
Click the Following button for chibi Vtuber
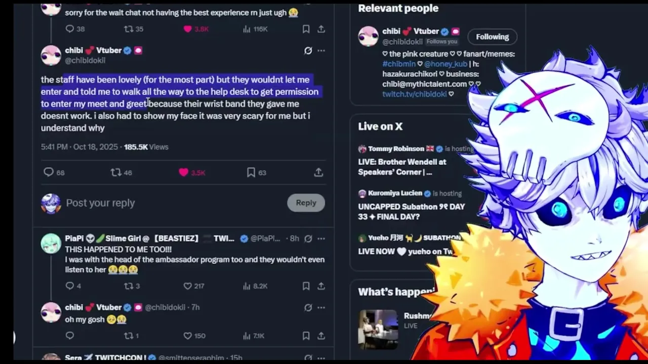point(492,37)
